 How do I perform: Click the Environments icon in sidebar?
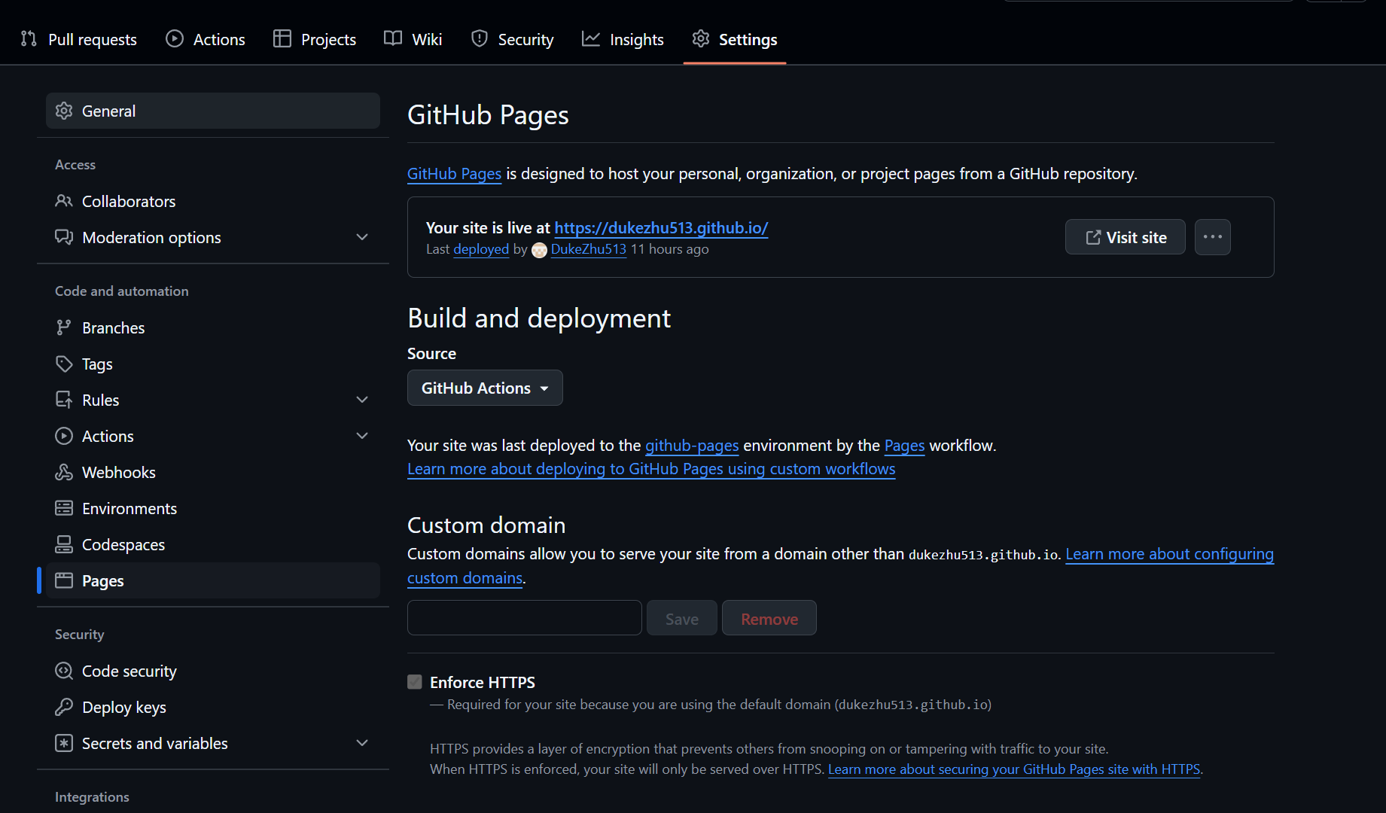[64, 508]
